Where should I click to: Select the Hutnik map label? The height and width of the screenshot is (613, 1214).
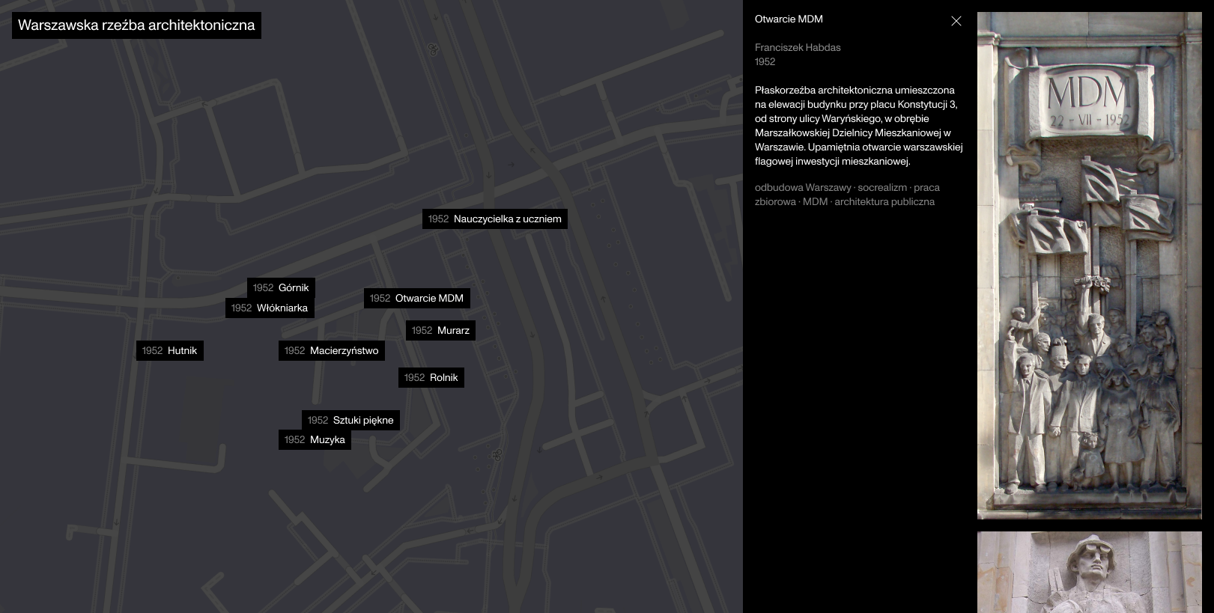click(169, 350)
